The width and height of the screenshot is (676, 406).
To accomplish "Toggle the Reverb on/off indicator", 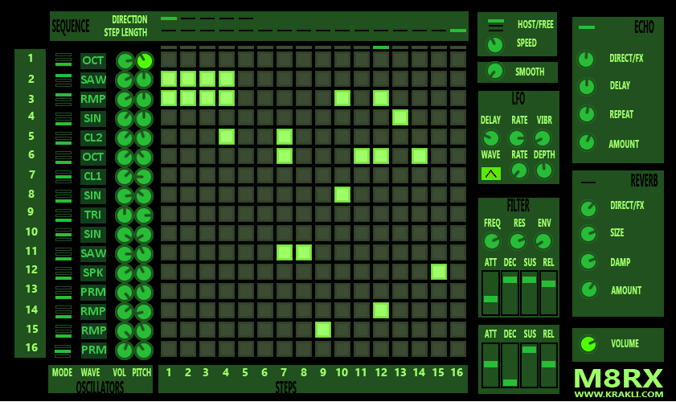I will tap(588, 182).
